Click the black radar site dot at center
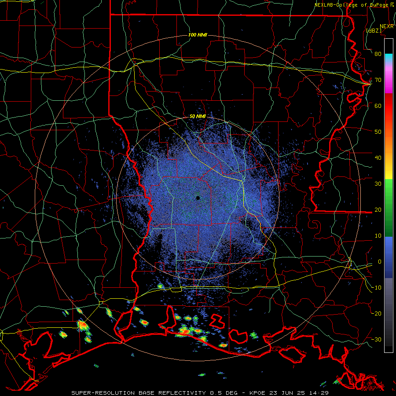The image size is (396, 396). click(x=198, y=198)
